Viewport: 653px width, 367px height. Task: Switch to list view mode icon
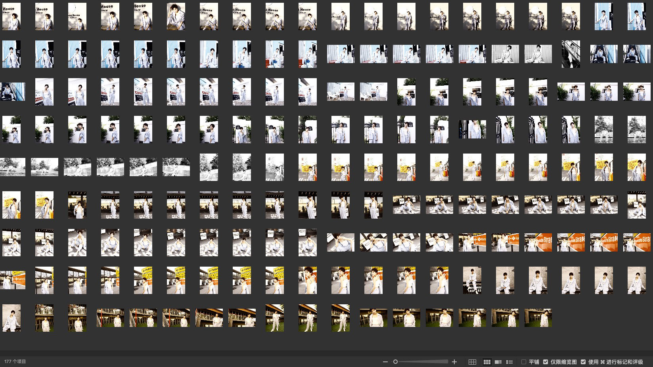click(x=509, y=362)
